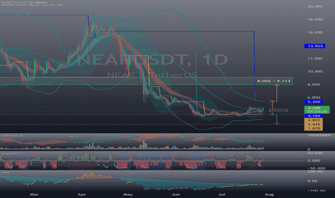Click the 10.000 price axis value
335x198 pixels.
click(315, 72)
